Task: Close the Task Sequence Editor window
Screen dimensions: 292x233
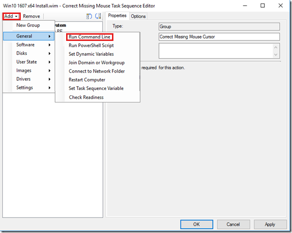Action: 280,6
